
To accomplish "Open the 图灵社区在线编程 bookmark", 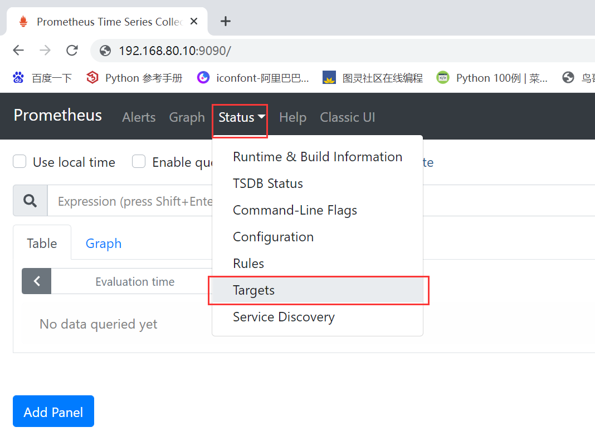I will pos(373,78).
